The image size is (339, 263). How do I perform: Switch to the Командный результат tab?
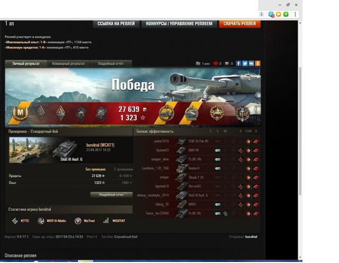pyautogui.click(x=68, y=64)
